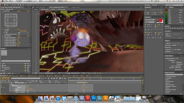Enable frame blending timeline switch
This screenshot has height=103, width=184.
(54, 78)
